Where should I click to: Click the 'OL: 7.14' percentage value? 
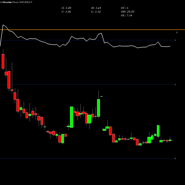[127, 16]
